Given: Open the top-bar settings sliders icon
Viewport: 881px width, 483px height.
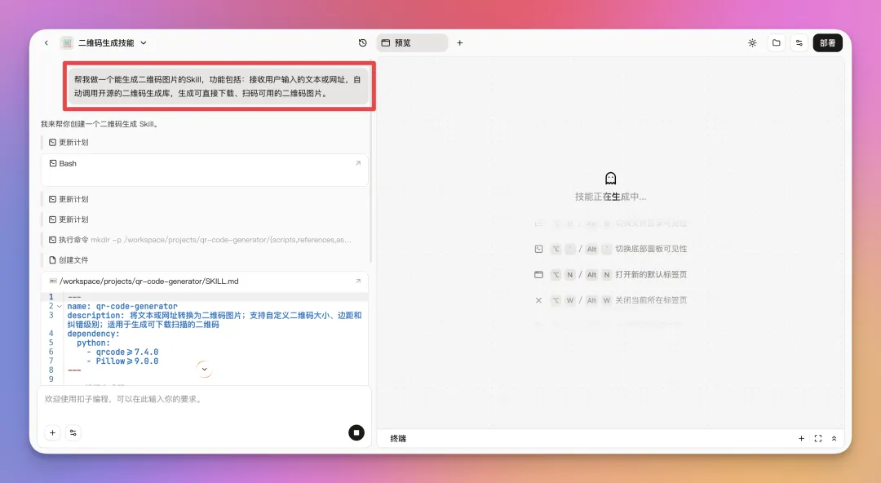Looking at the screenshot, I should coord(799,42).
